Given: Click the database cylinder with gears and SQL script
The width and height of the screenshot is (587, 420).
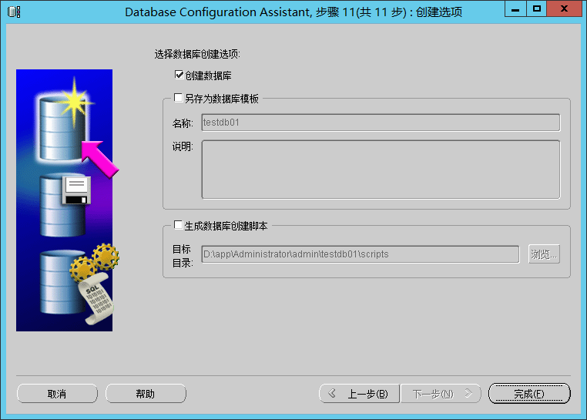Looking at the screenshot, I should (79, 283).
